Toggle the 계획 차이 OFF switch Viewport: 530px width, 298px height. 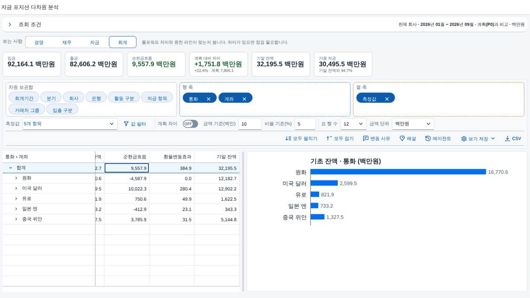(190, 124)
